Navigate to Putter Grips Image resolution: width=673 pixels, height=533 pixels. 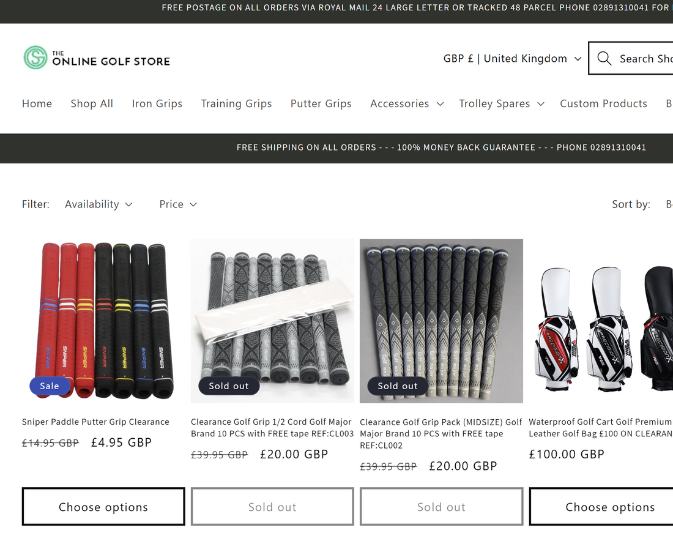pyautogui.click(x=321, y=104)
